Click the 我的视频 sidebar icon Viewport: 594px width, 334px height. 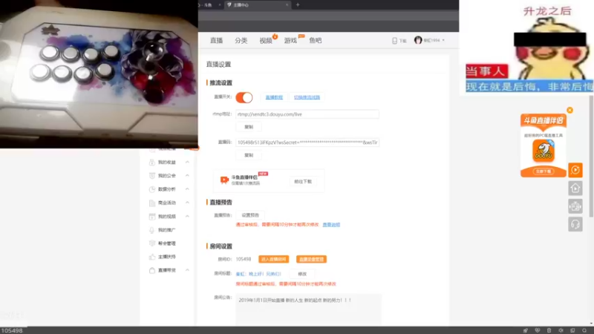152,217
